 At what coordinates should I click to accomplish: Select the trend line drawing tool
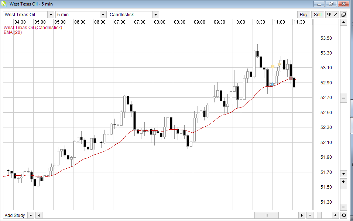(335, 15)
